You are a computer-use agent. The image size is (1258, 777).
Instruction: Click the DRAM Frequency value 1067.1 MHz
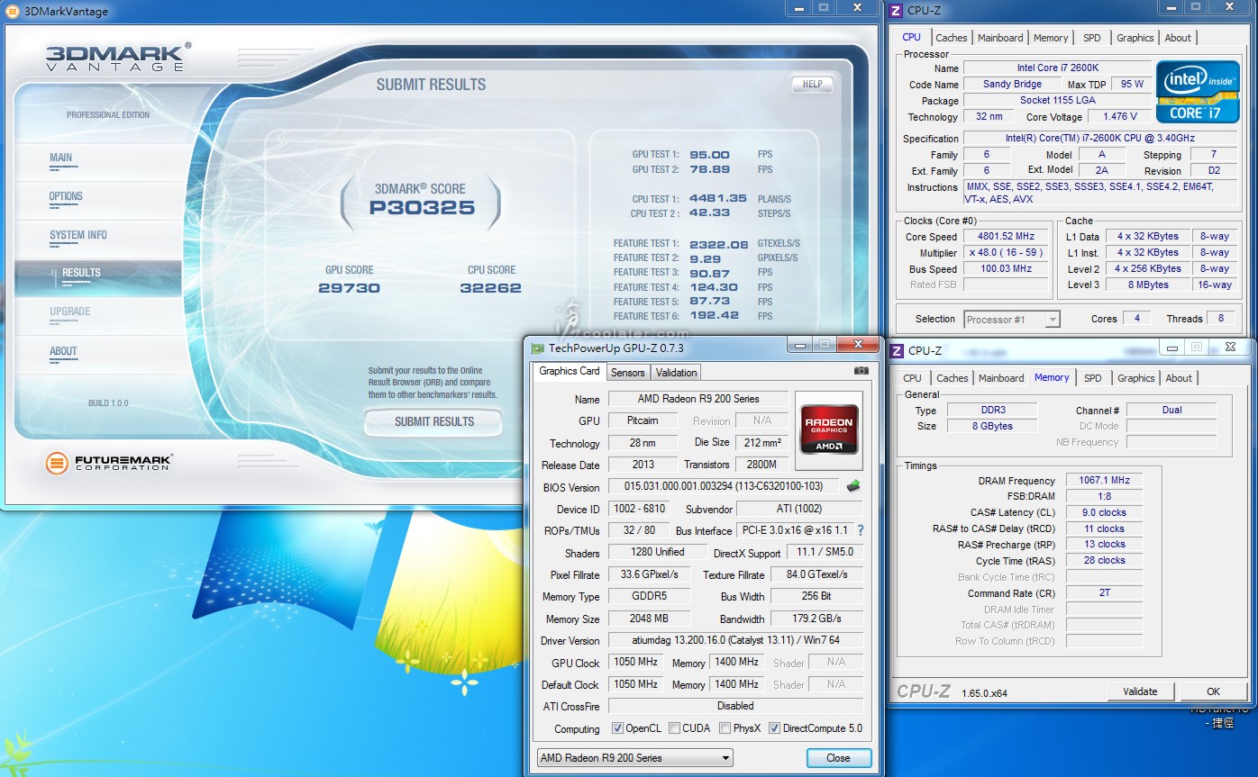[1104, 480]
